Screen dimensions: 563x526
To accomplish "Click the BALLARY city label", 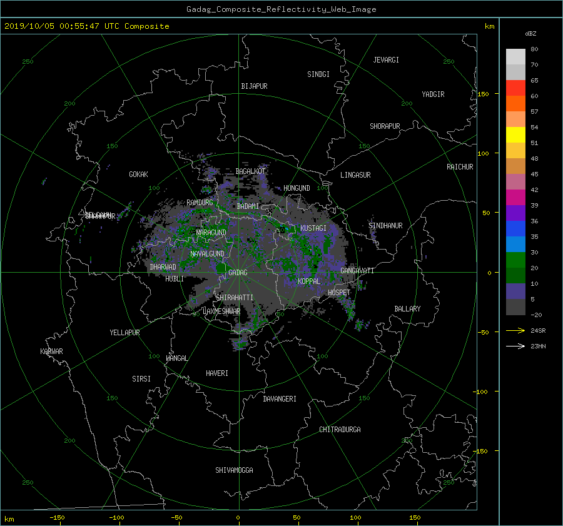I will 407,309.
